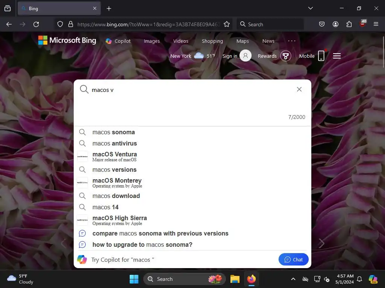Screen dimensions: 385x288
Task: Select suggestion macos versions
Action: 192,169
